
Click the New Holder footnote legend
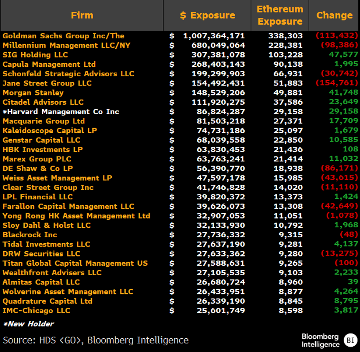coord(28,324)
